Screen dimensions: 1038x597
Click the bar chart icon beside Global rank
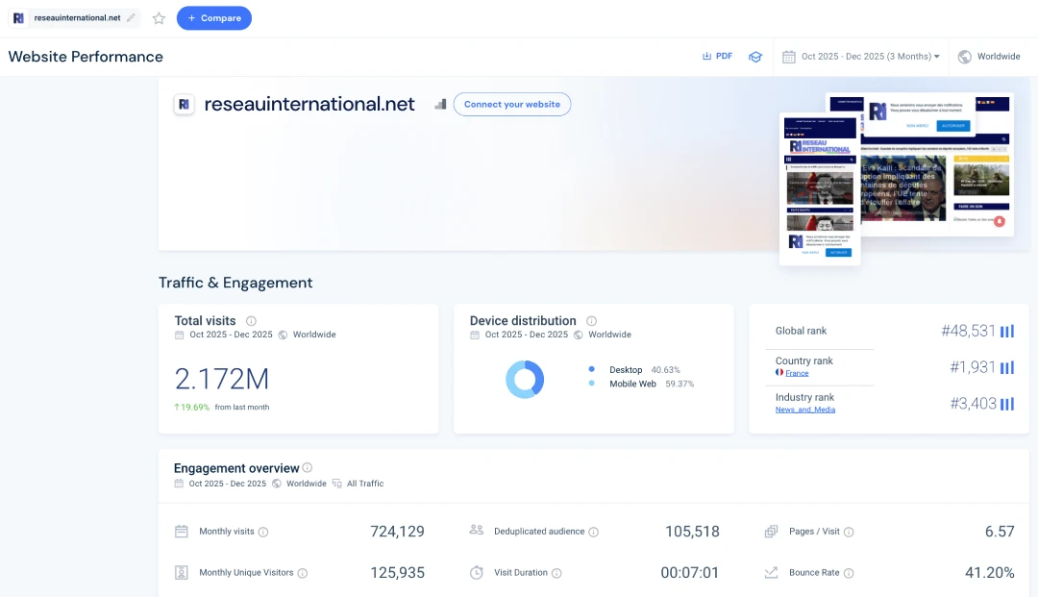click(1006, 332)
